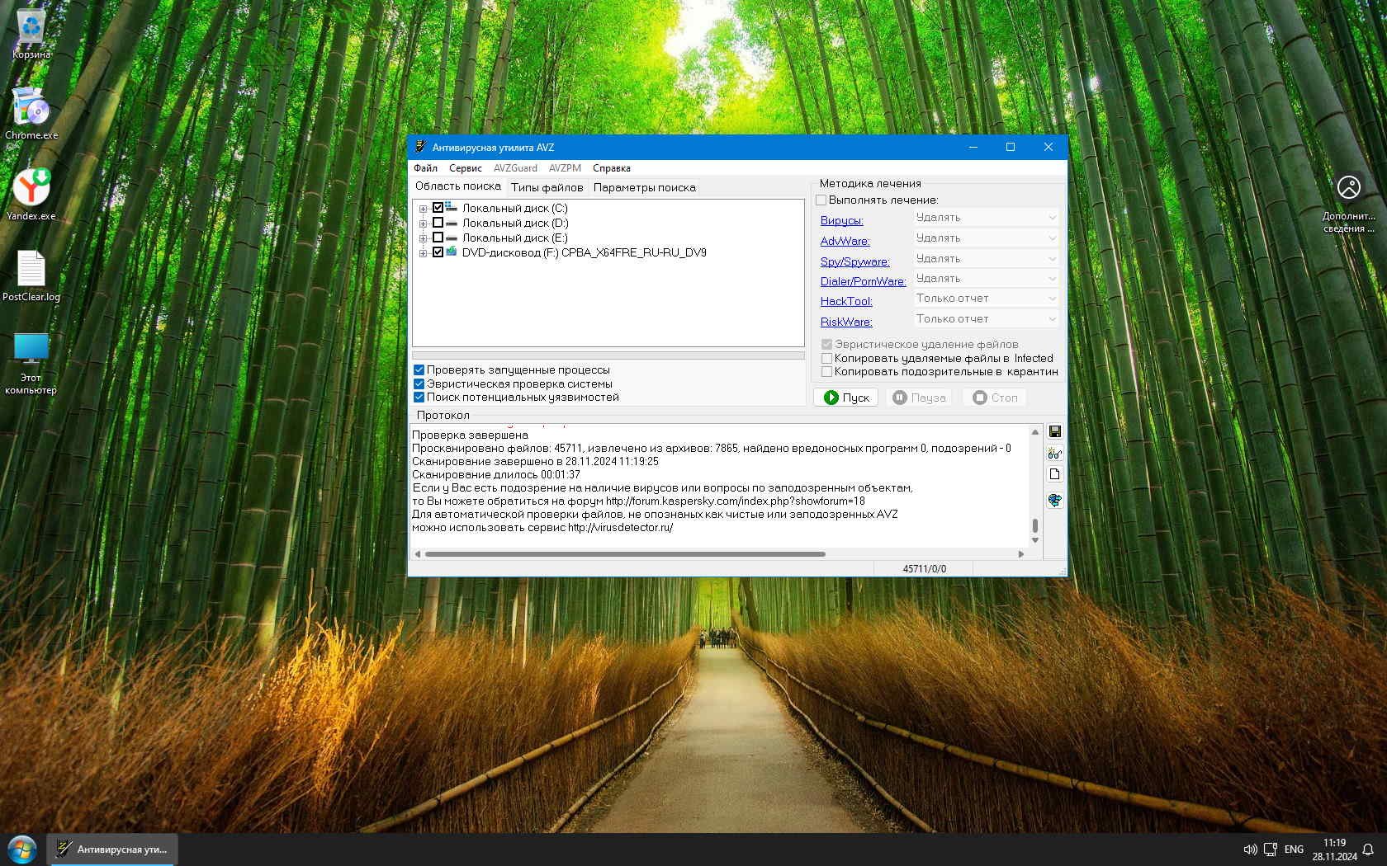Toggle 'Эвристическая проверка системы' checkbox

click(x=419, y=384)
